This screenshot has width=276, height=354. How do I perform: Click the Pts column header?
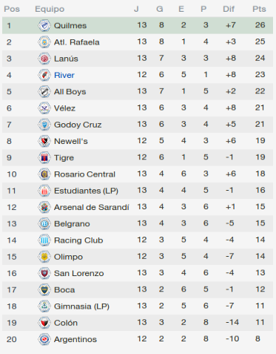259,9
